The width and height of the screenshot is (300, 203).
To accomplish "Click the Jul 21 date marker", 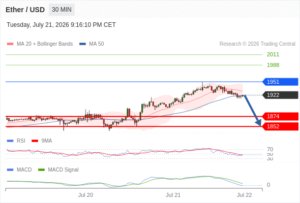I will click(173, 195).
